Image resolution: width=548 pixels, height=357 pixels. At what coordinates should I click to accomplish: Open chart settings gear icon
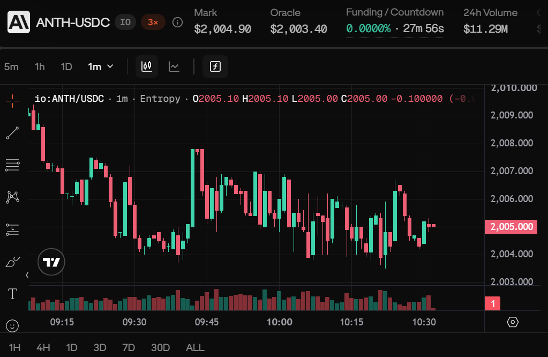click(x=513, y=322)
